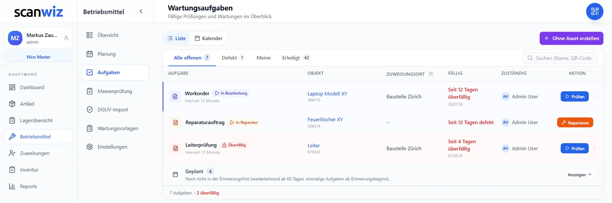Click the 7 Aufgaben footer text
The width and height of the screenshot is (612, 203).
coord(181,193)
